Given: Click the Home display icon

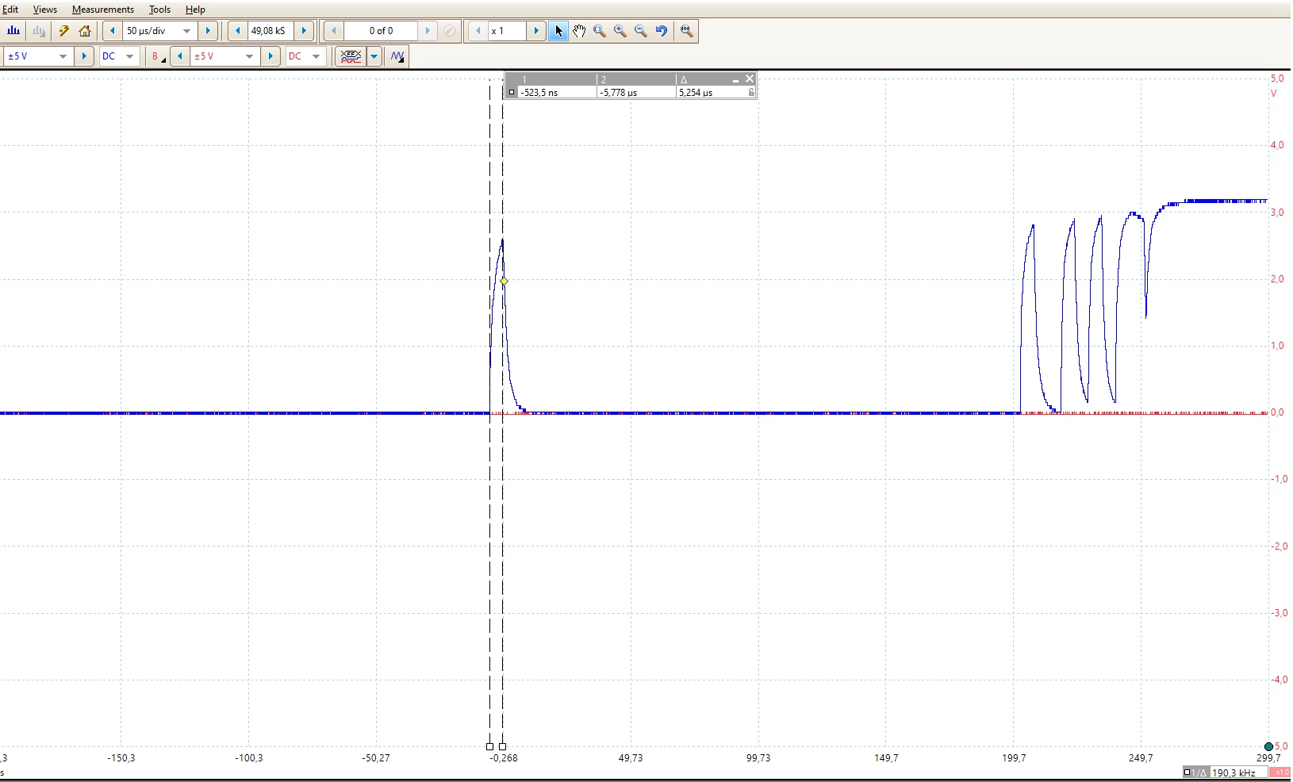Looking at the screenshot, I should pos(85,31).
